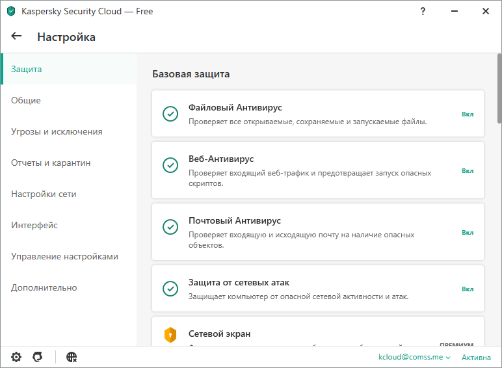The height and width of the screenshot is (368, 502).
Task: Select the Общие settings section
Action: tap(26, 100)
